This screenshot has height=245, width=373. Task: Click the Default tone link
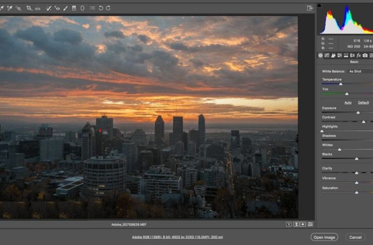[363, 102]
